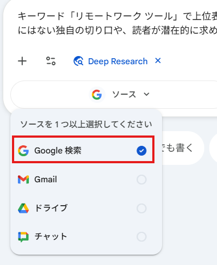Collapse the ソース dropdown chevron

[x=146, y=94]
